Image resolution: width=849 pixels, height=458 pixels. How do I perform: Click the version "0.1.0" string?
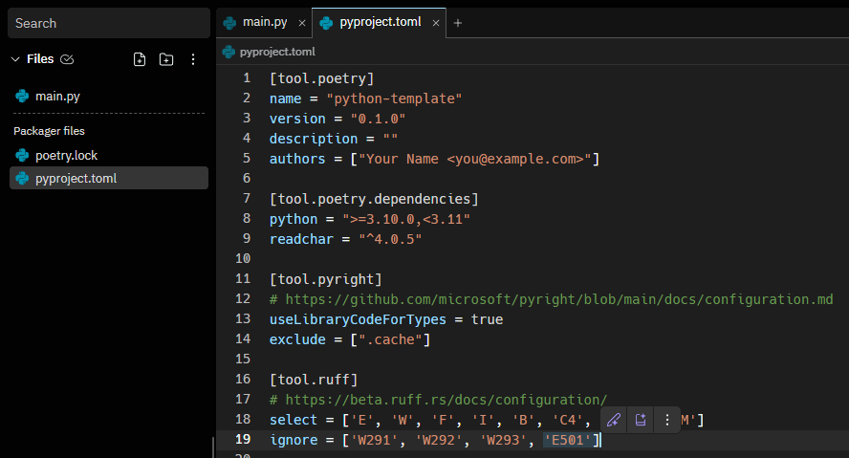tap(378, 119)
